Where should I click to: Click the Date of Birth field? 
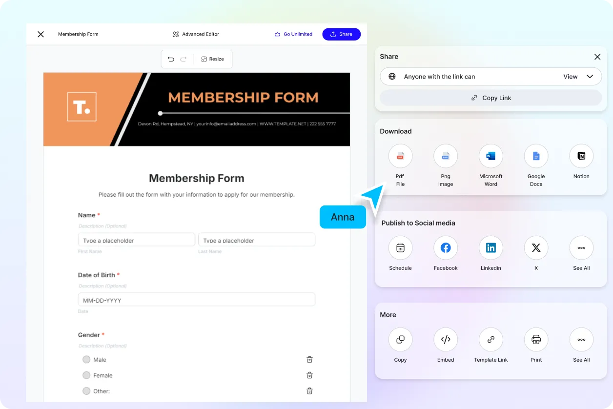(x=197, y=300)
